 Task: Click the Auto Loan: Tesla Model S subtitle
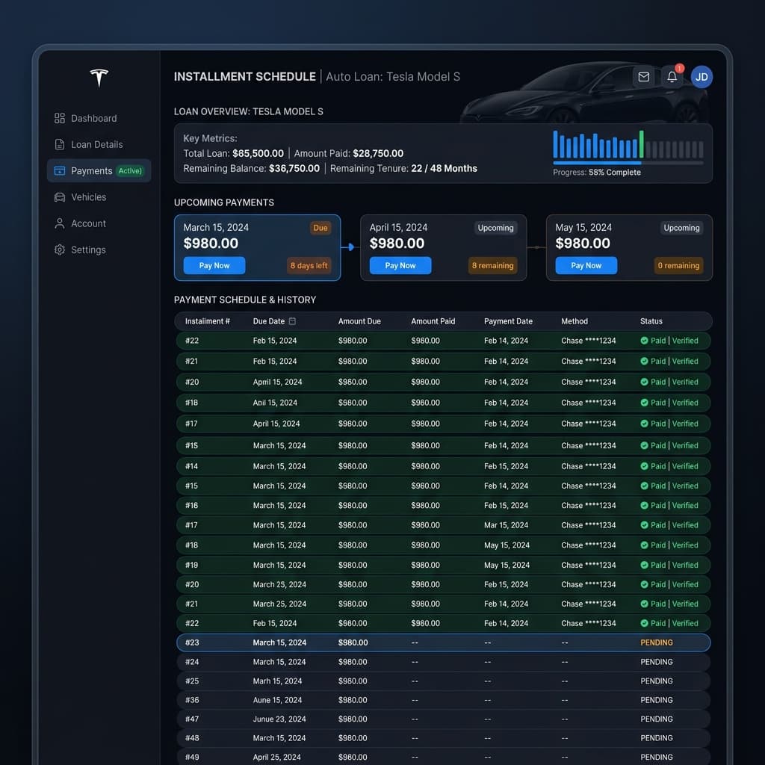393,77
